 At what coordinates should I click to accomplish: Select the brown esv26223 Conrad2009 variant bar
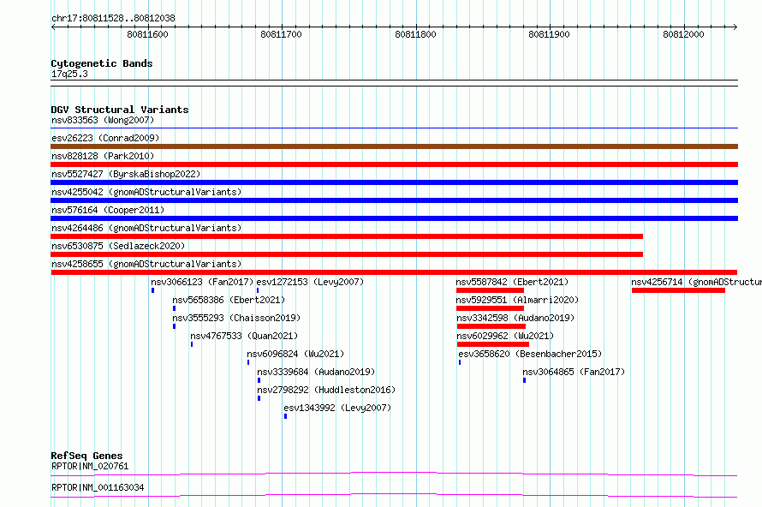394,146
